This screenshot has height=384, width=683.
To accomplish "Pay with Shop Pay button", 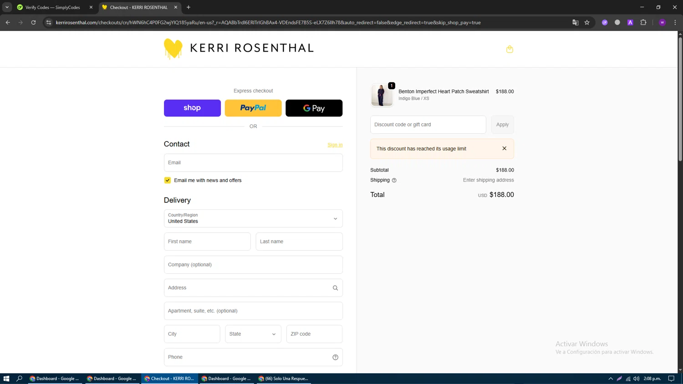I will click(192, 108).
